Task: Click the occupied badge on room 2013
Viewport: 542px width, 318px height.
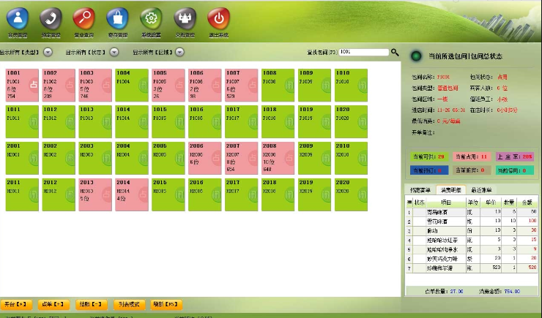Action: [x=107, y=194]
